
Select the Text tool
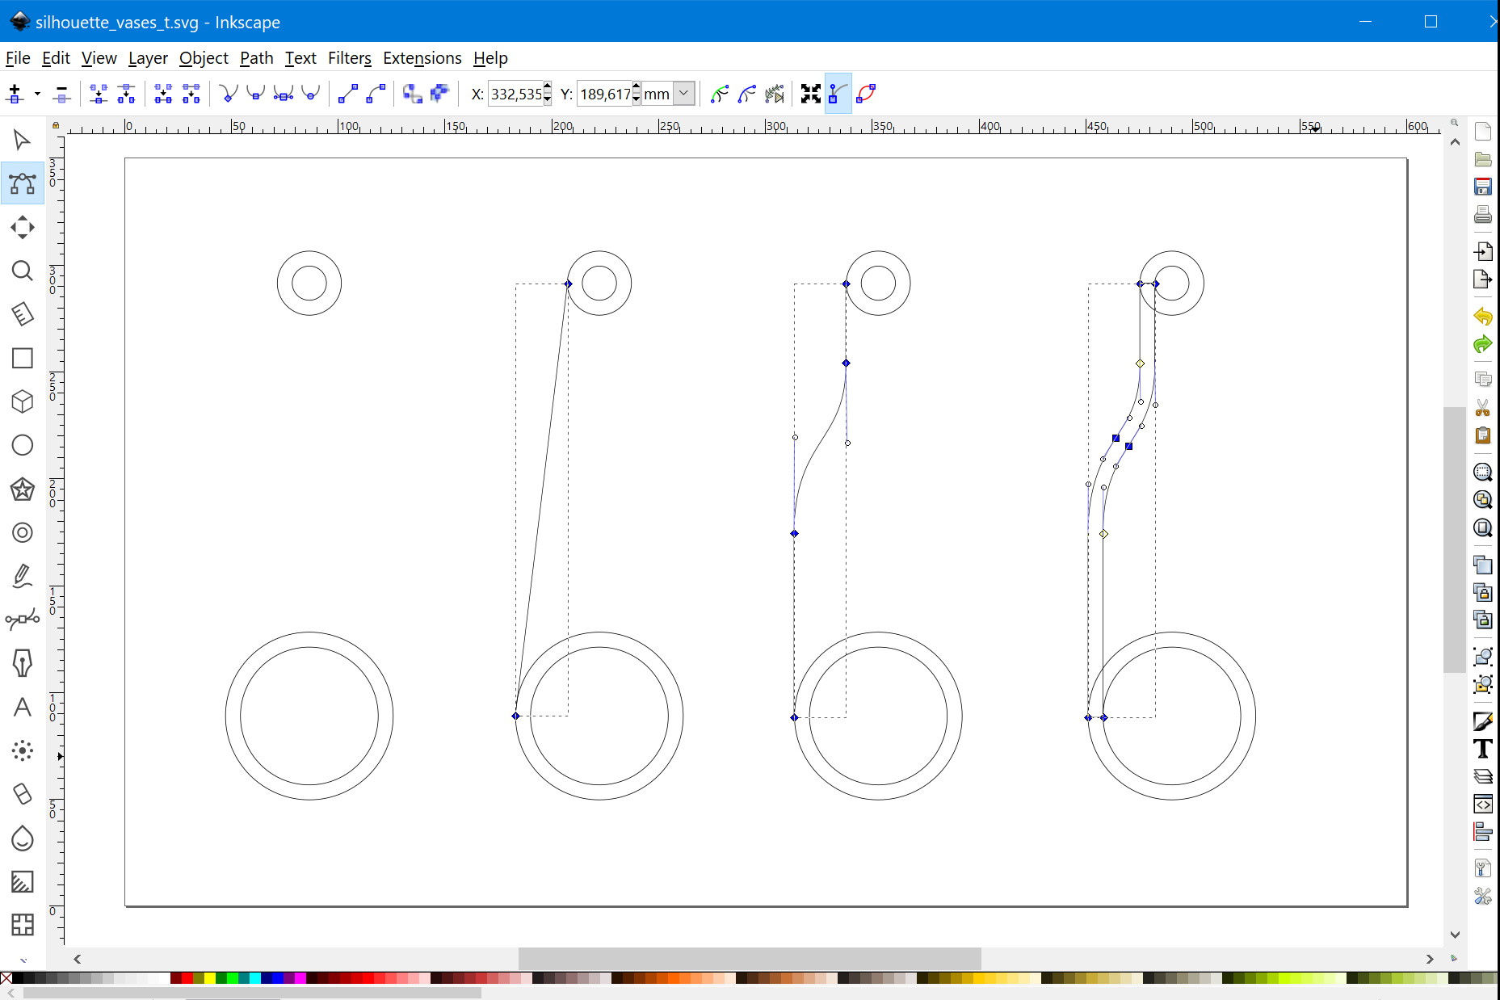click(x=22, y=708)
